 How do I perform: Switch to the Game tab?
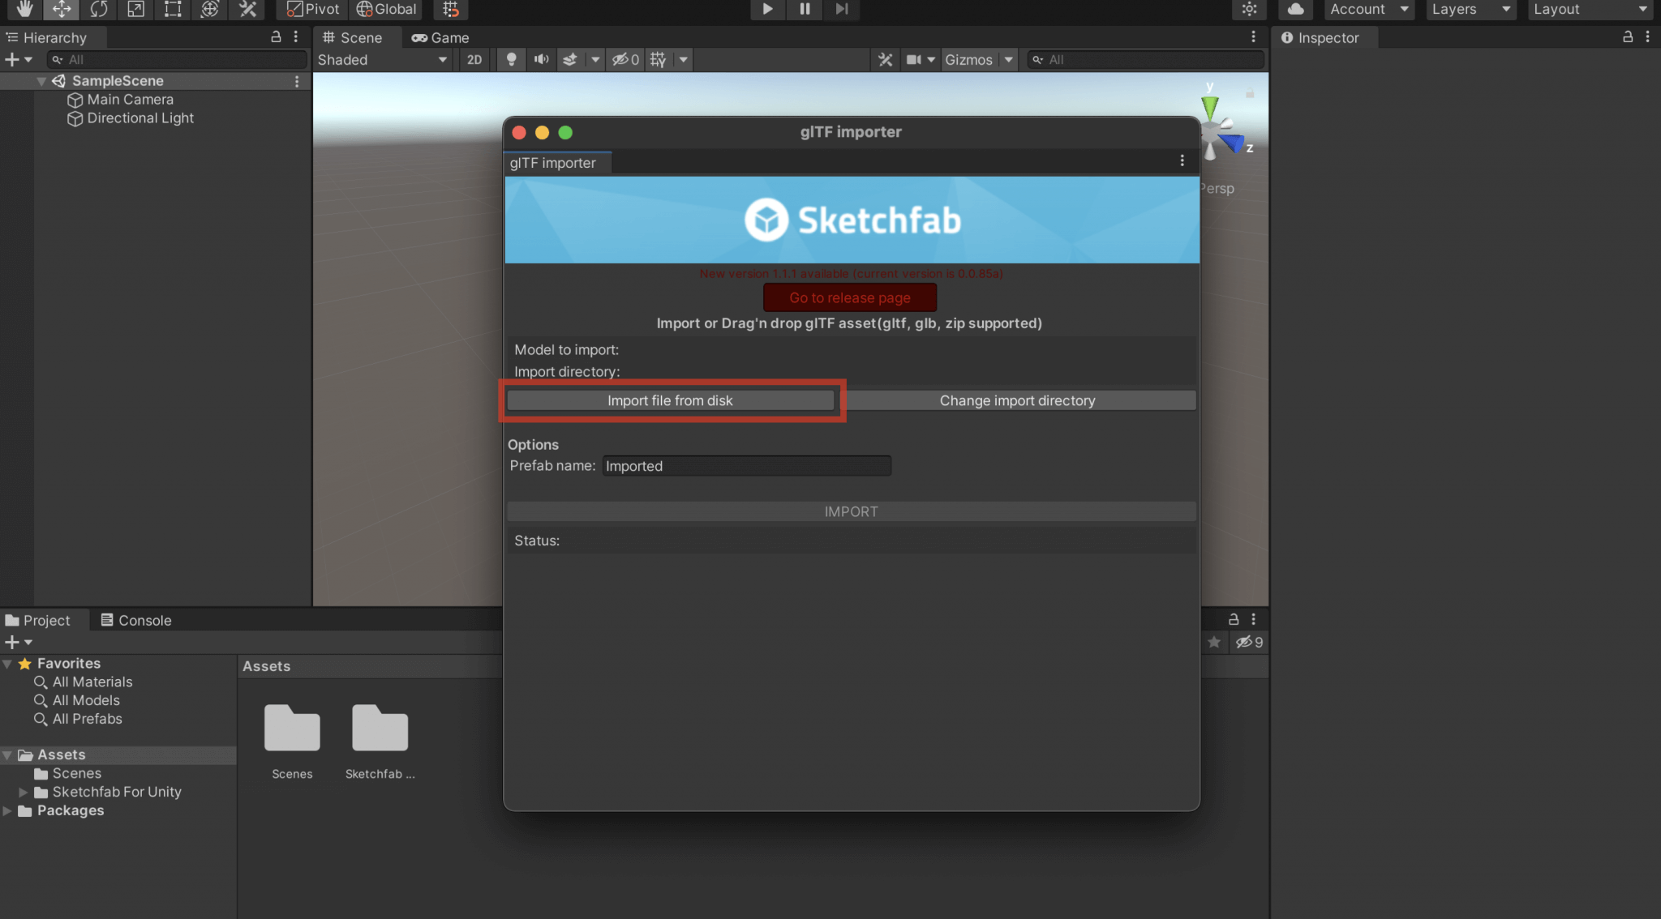(x=440, y=37)
